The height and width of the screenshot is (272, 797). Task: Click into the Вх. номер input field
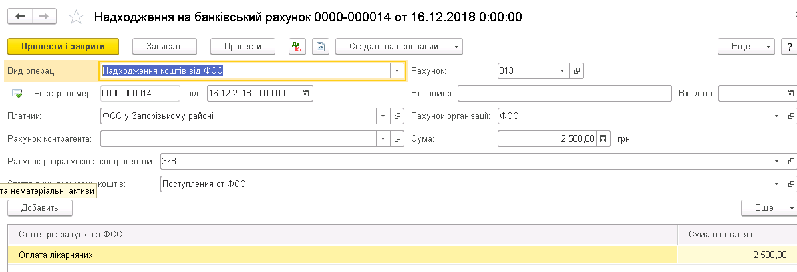pyautogui.click(x=564, y=93)
